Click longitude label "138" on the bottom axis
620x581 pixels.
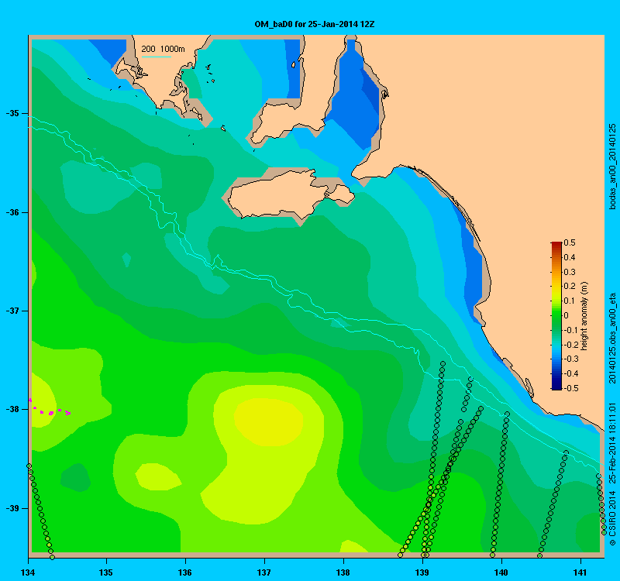coord(343,572)
